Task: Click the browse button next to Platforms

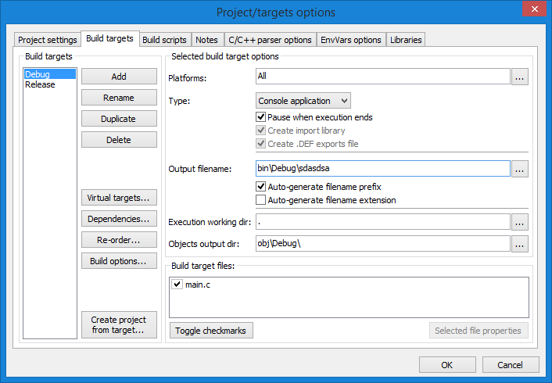Action: pyautogui.click(x=521, y=77)
